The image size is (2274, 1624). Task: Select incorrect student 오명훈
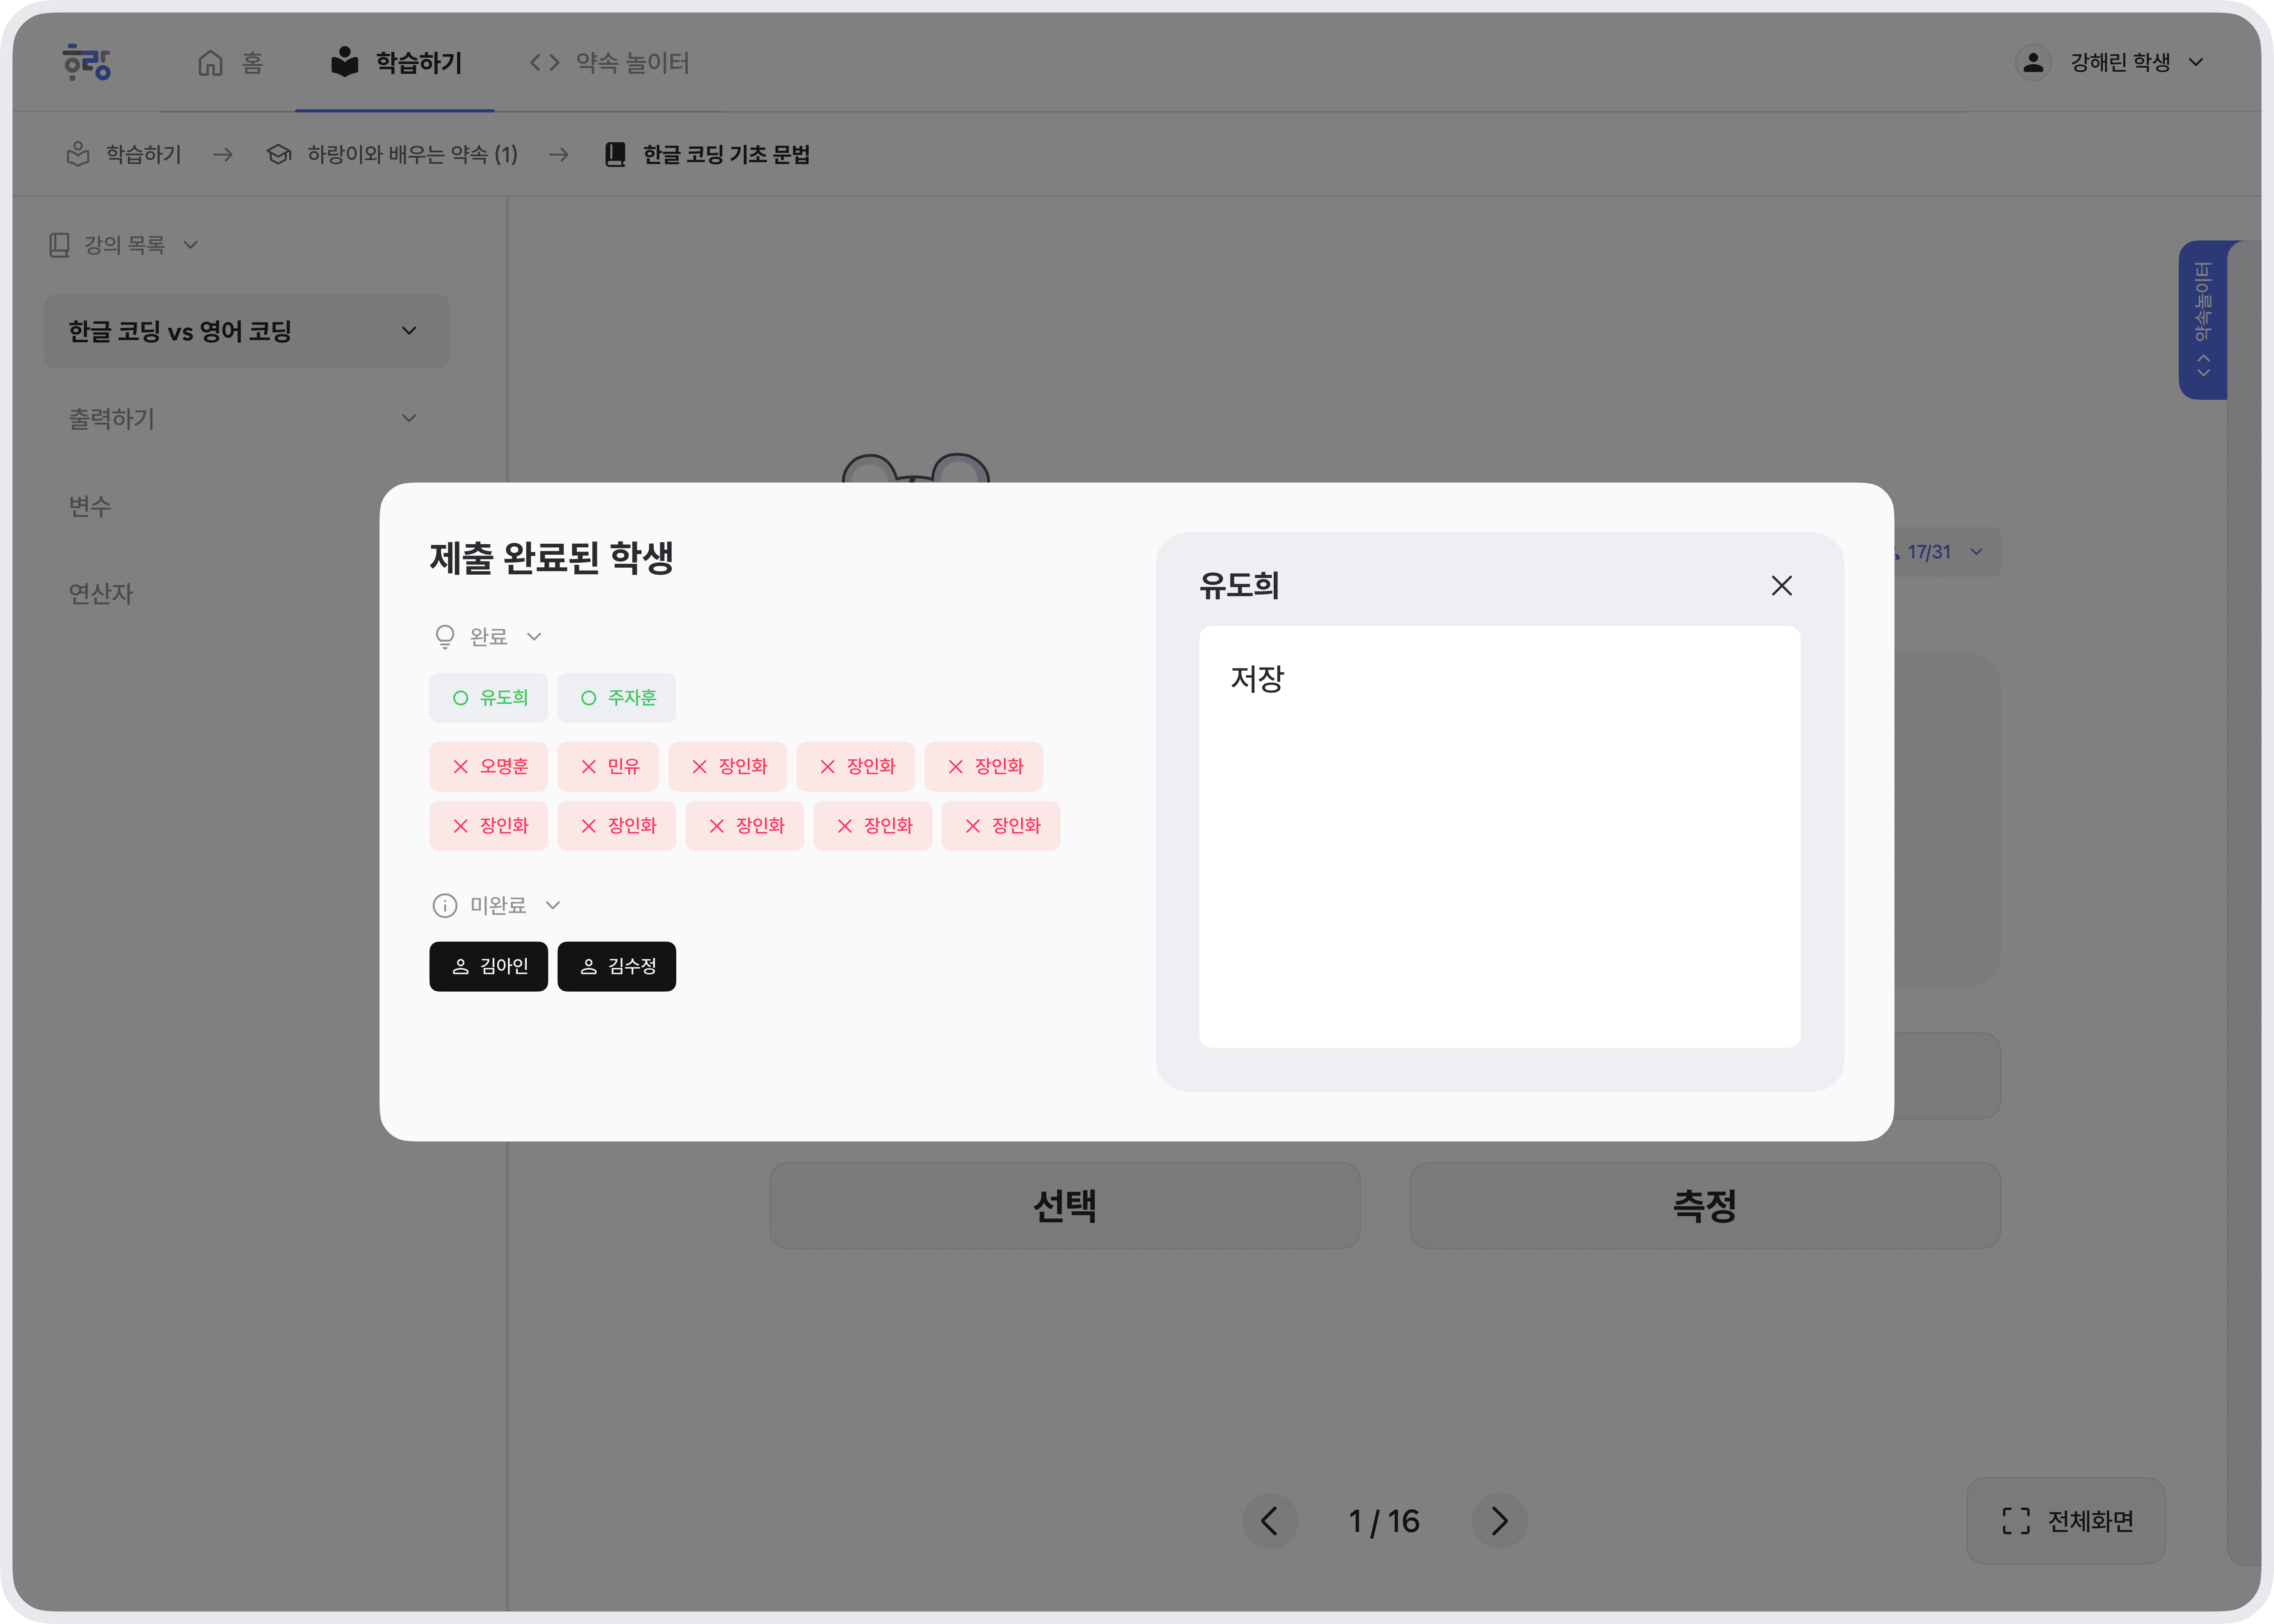pos(489,767)
